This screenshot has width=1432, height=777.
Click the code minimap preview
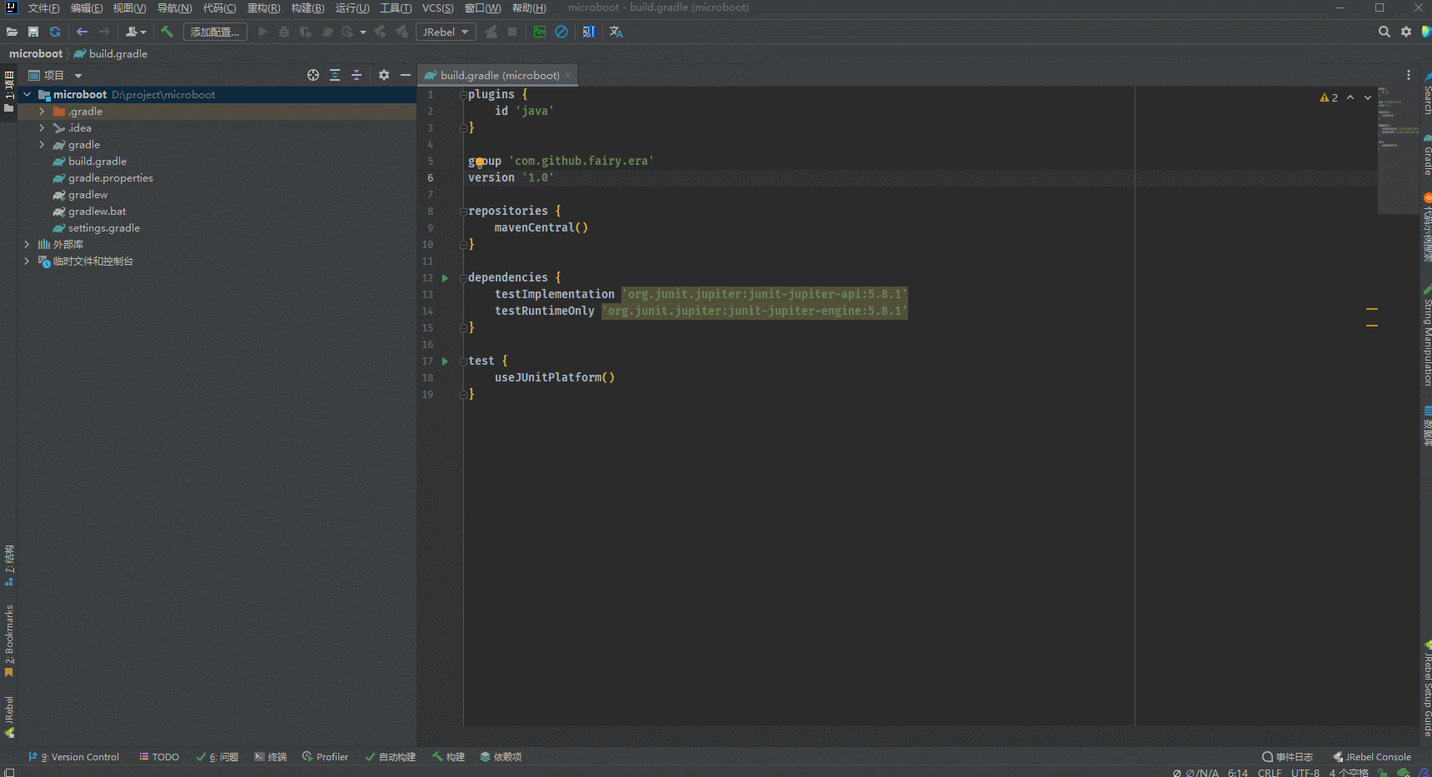pyautogui.click(x=1398, y=150)
